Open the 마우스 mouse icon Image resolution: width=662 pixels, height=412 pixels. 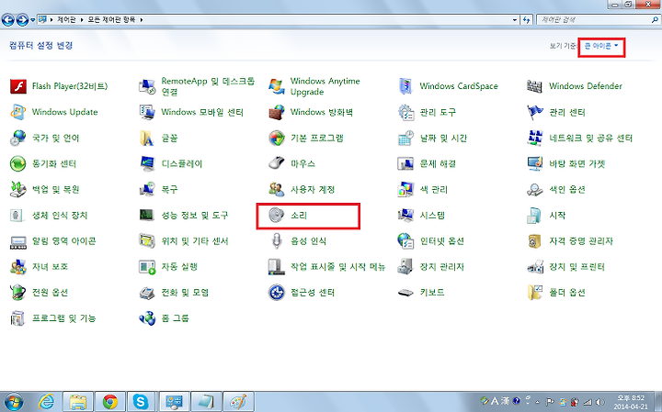[277, 163]
